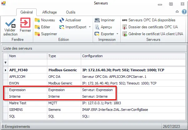
Task: Click Générer le certificat UA client LINA
Action: coord(153,34)
